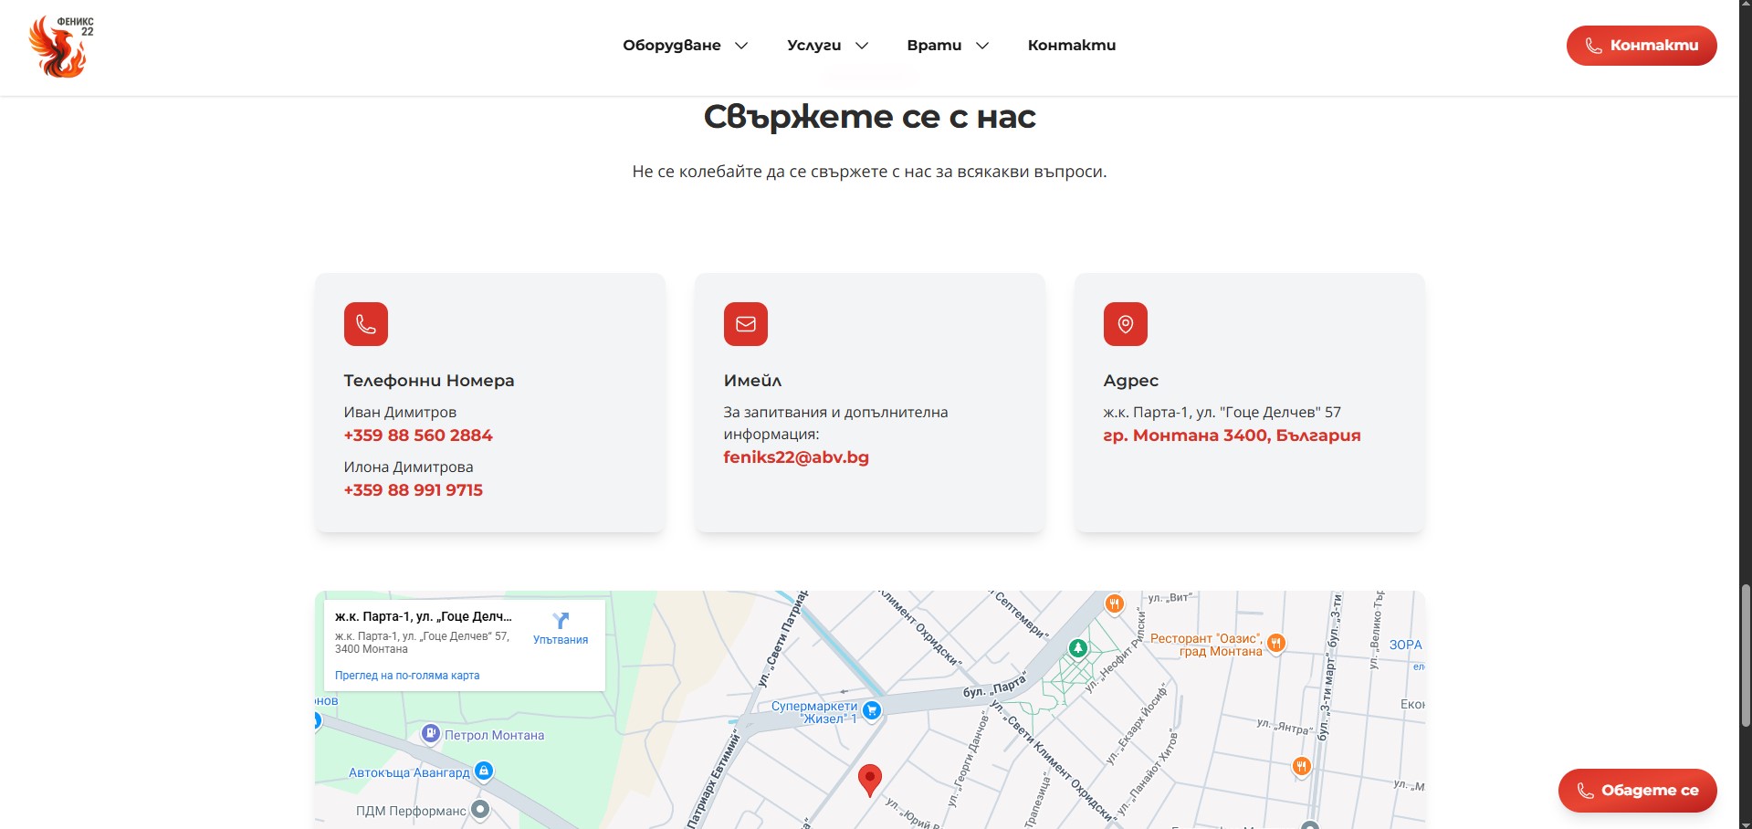Click the Упътвания directions arrow on the map

click(x=560, y=620)
